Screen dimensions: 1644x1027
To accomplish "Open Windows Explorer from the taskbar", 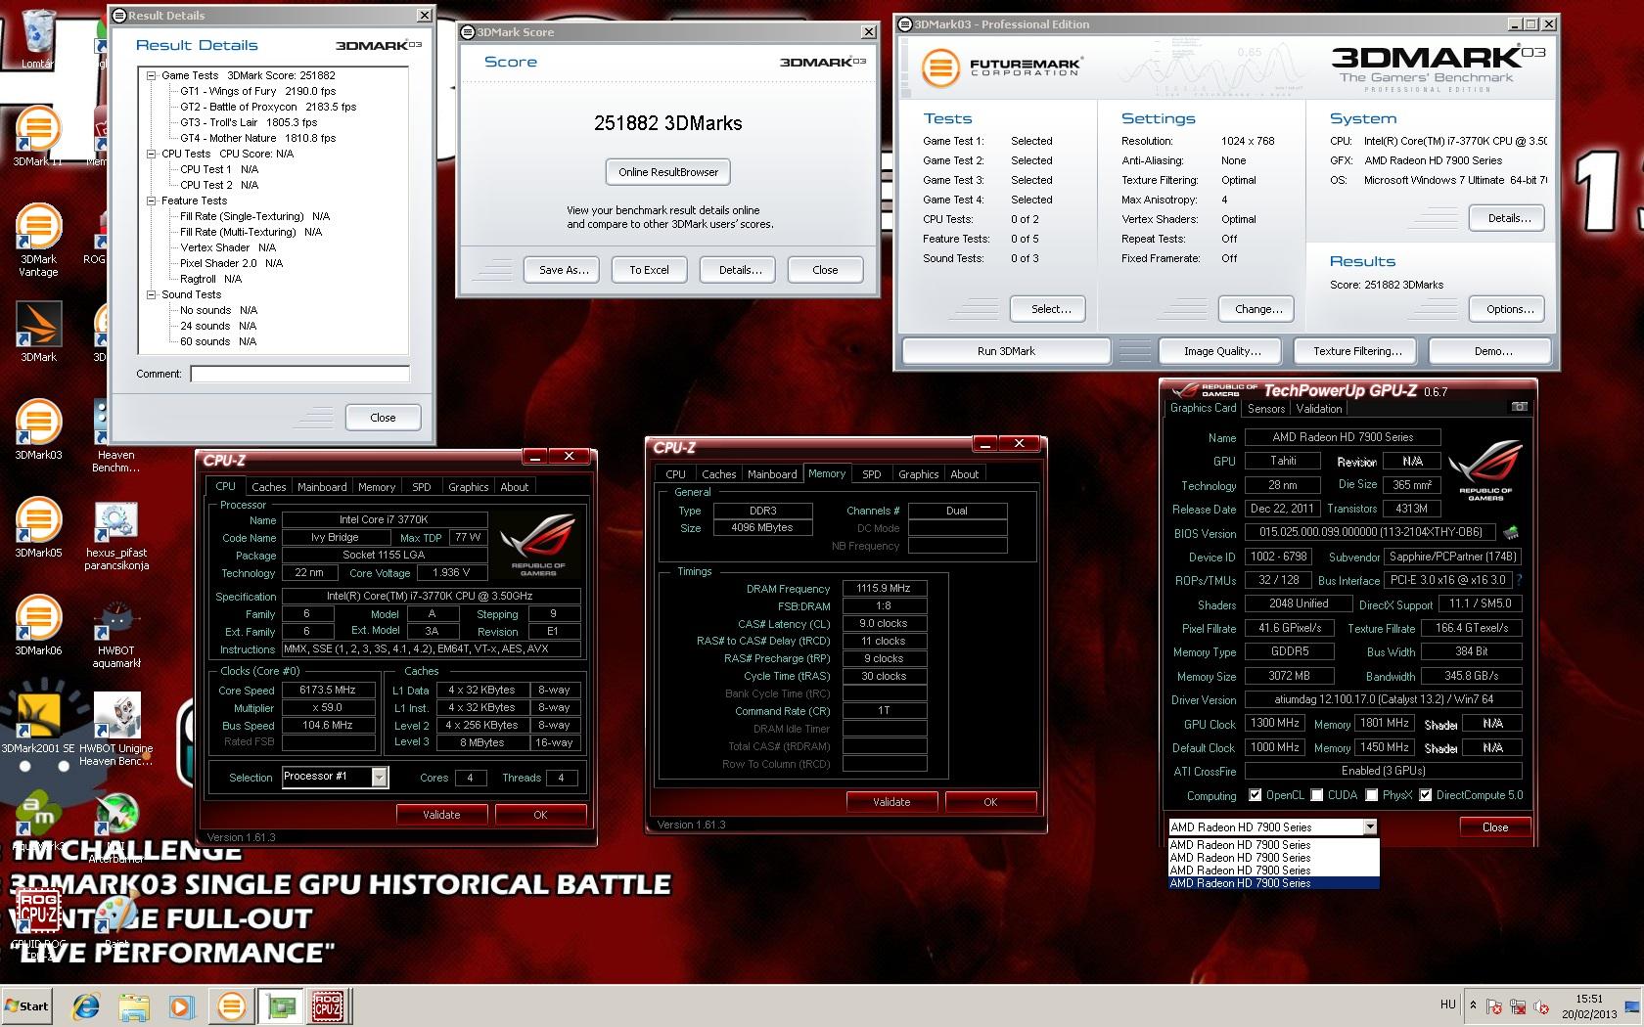I will tap(134, 1005).
